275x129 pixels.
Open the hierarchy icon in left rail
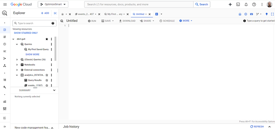point(5,66)
